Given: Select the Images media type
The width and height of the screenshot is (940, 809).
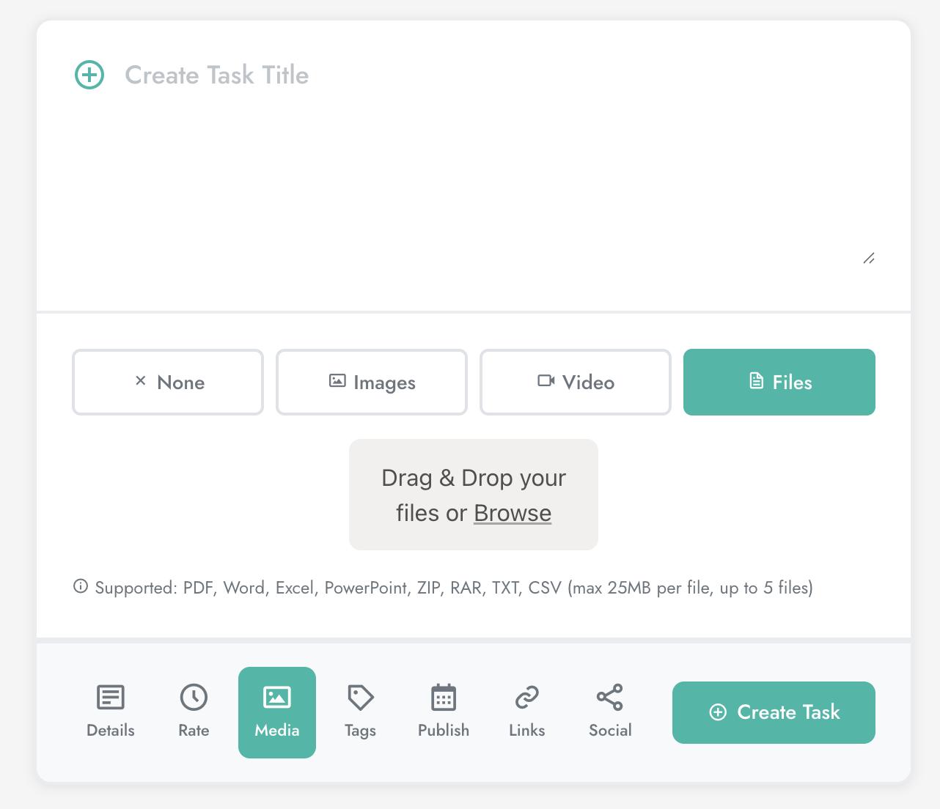Looking at the screenshot, I should [x=371, y=382].
